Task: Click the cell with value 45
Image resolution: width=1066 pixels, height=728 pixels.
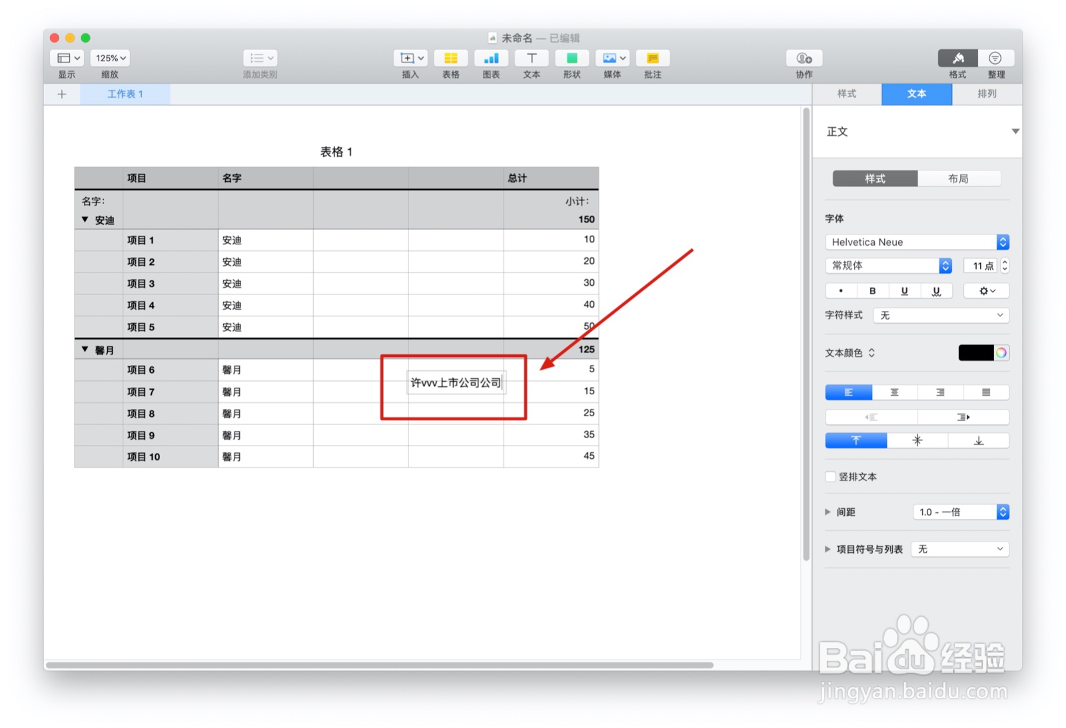Action: pyautogui.click(x=551, y=456)
